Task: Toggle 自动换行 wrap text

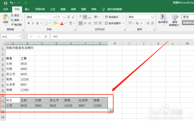Action: click(x=112, y=17)
